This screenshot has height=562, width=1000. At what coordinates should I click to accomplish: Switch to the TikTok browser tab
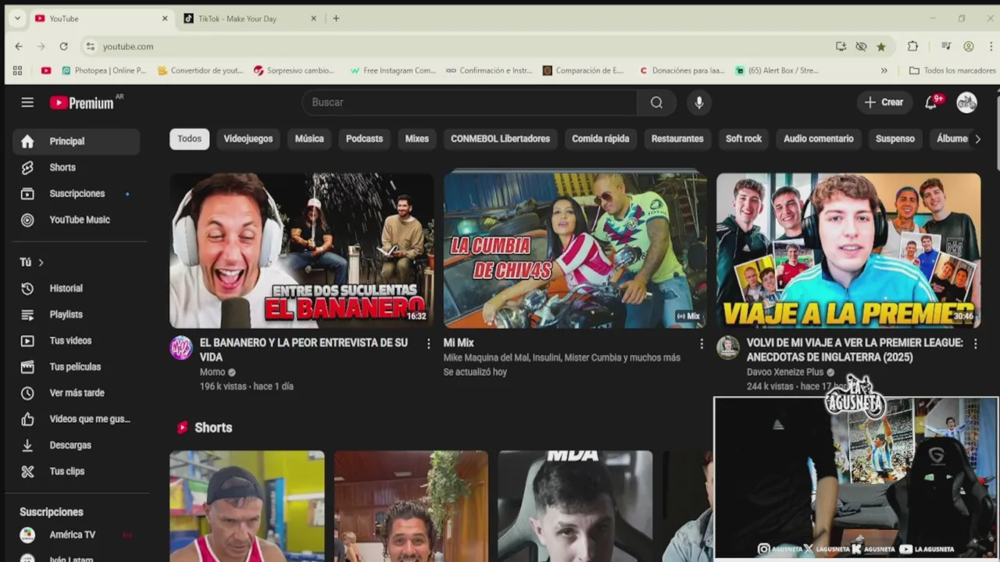[248, 18]
